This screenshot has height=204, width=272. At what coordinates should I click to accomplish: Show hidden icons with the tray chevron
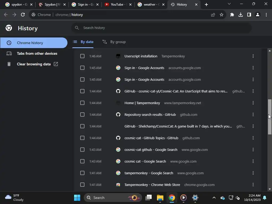pos(214,198)
